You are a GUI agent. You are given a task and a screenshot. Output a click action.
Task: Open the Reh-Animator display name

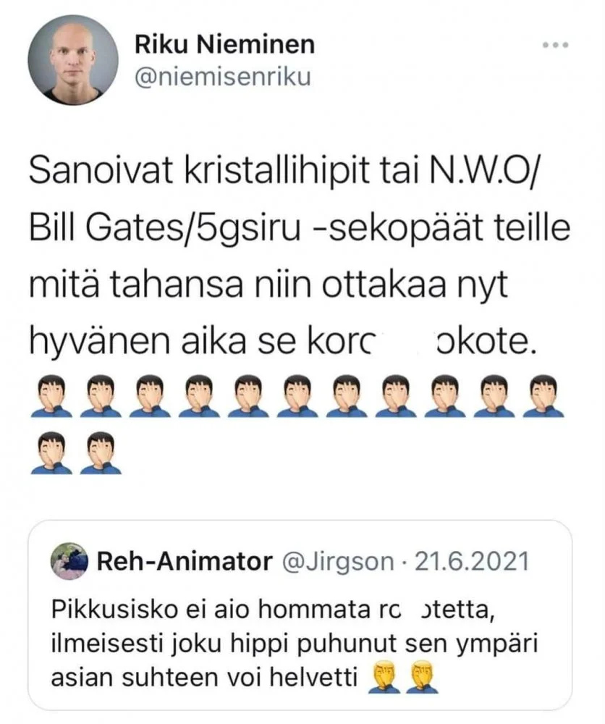[x=185, y=562]
